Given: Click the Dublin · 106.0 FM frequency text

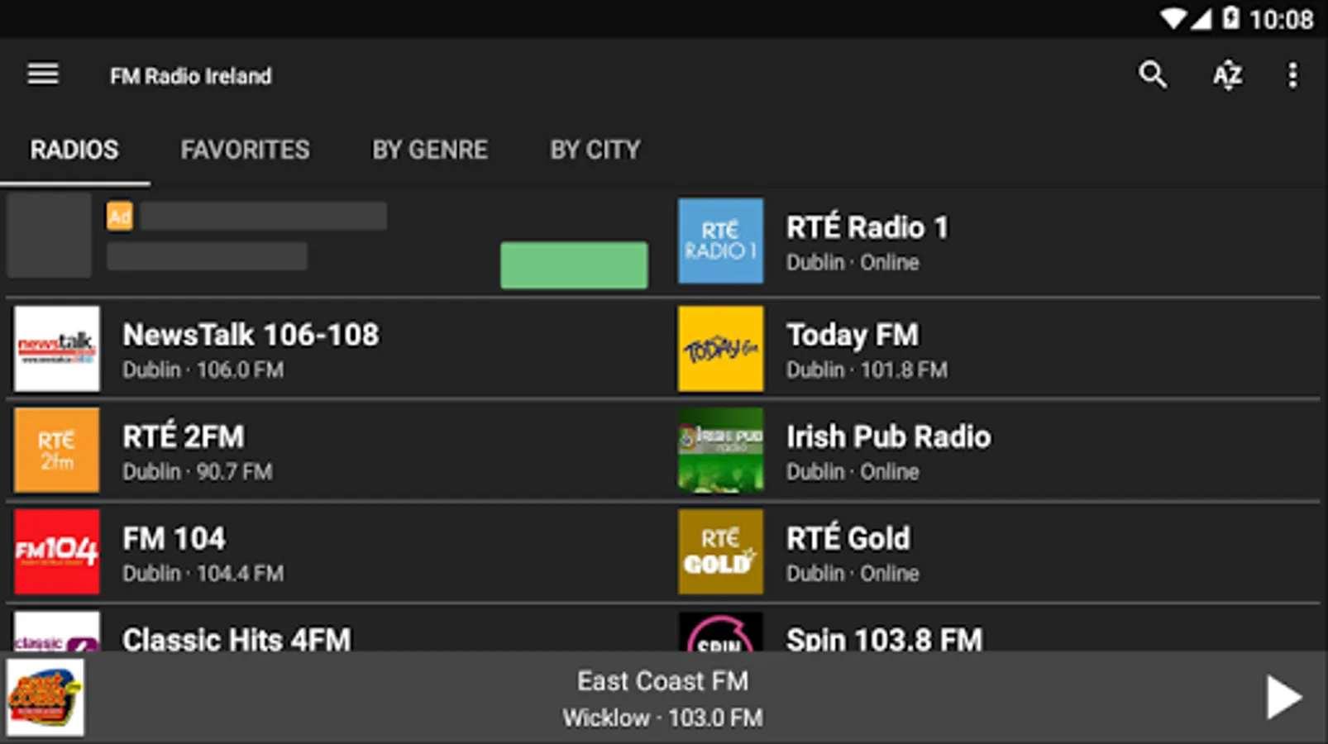Looking at the screenshot, I should (x=203, y=370).
